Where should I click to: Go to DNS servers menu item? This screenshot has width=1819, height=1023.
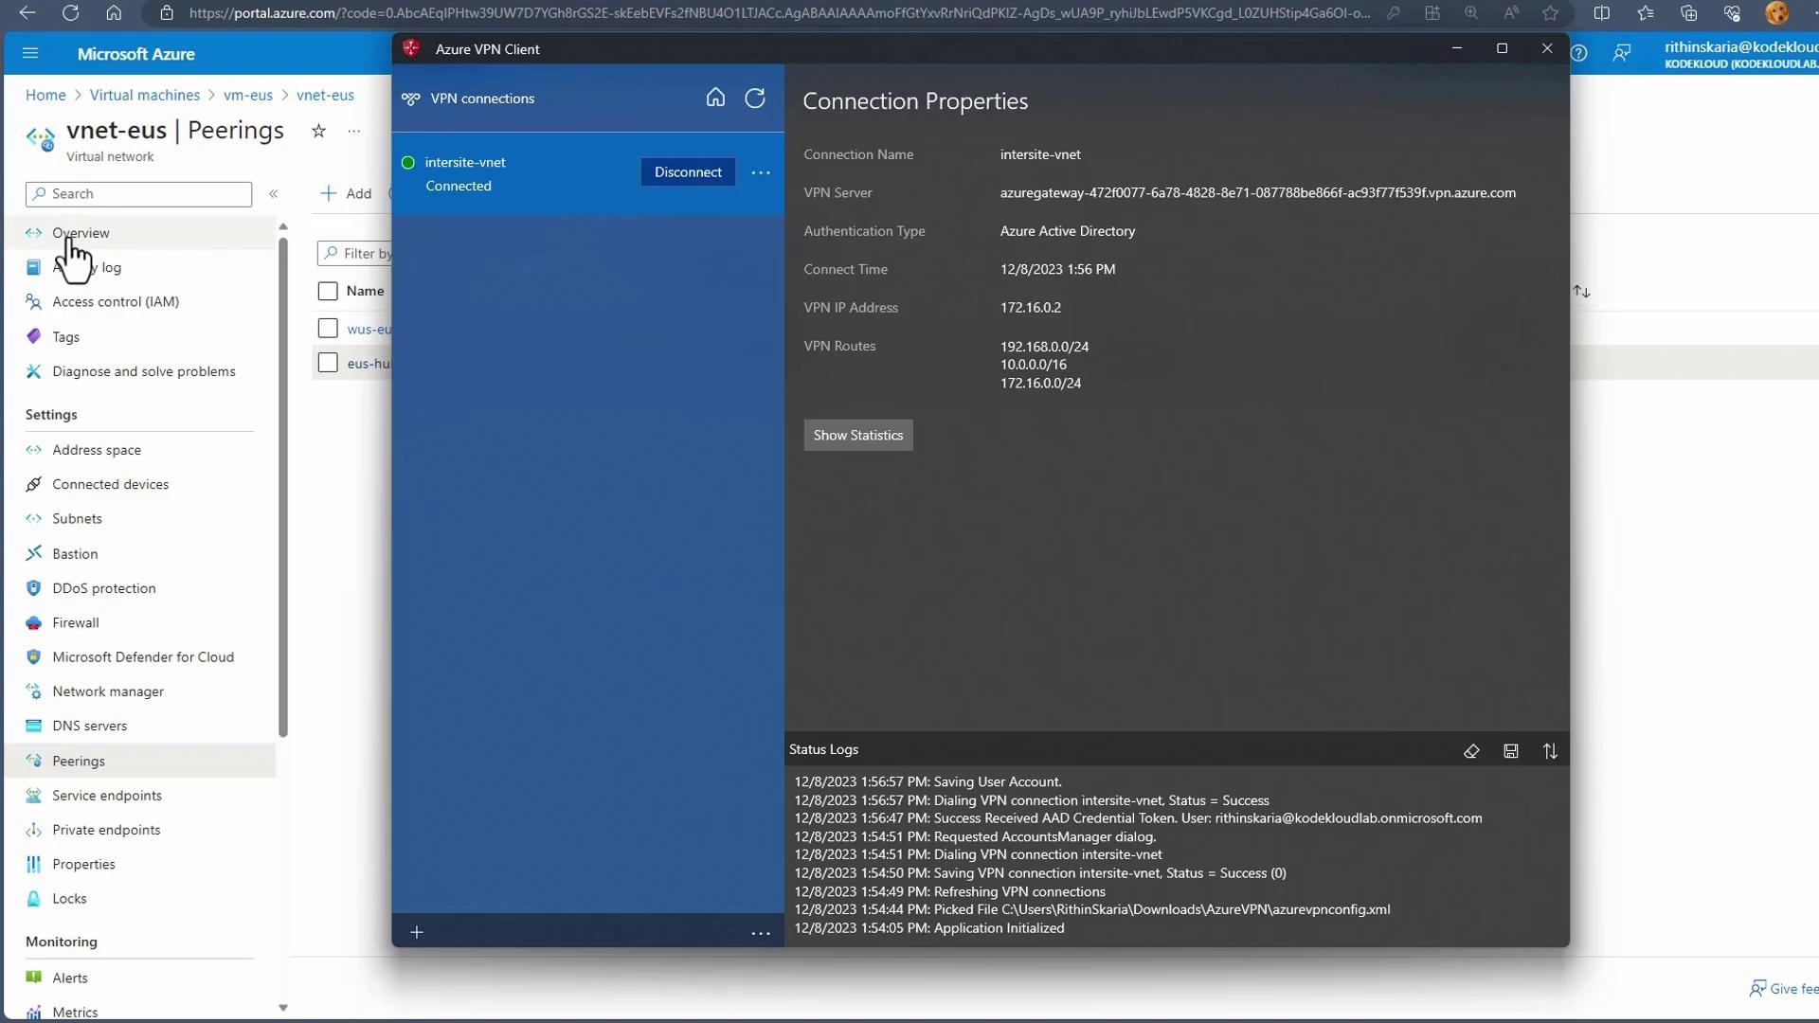coord(89,727)
